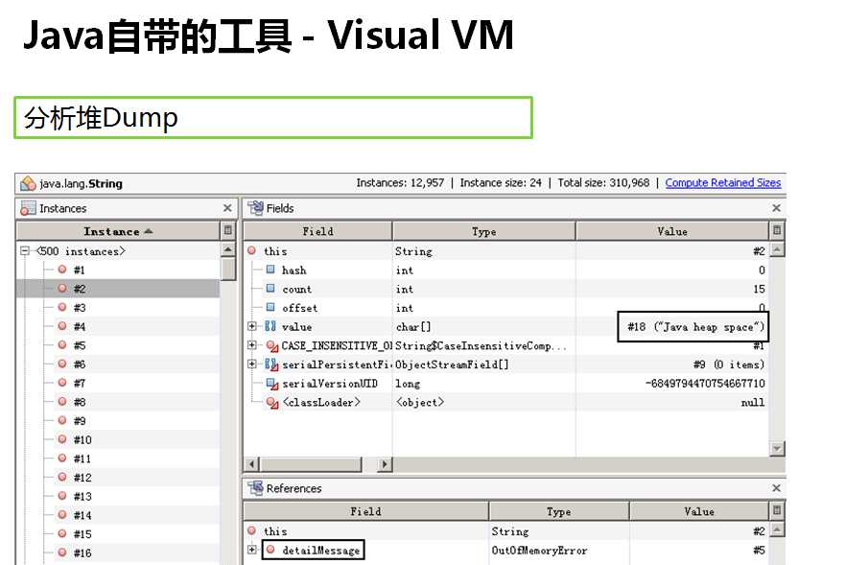Click the String$CaseInsensitiveComp... type cell
Image resolution: width=845 pixels, height=565 pixels.
point(481,345)
